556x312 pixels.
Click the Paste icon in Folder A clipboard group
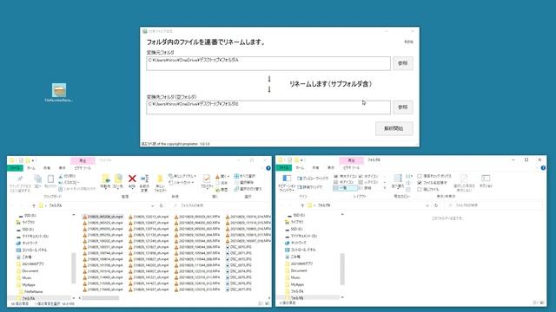[x=50, y=179]
